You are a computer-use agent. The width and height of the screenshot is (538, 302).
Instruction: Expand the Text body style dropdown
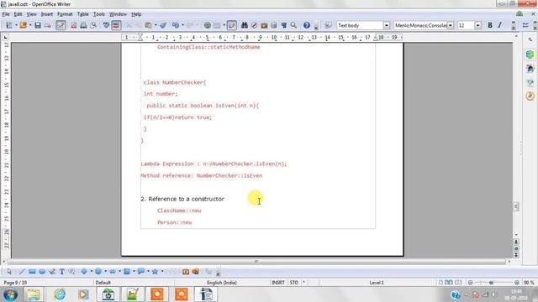click(387, 26)
